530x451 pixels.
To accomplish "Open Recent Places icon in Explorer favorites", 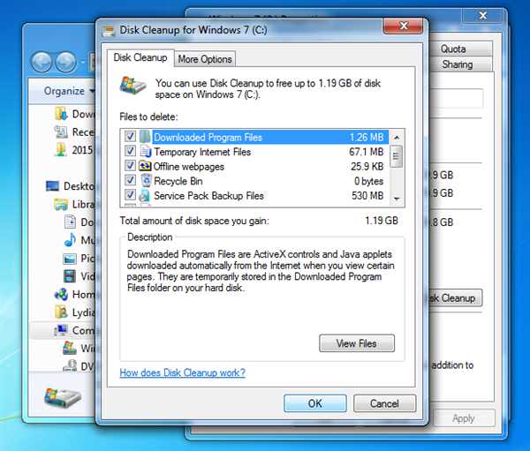I will click(x=61, y=132).
